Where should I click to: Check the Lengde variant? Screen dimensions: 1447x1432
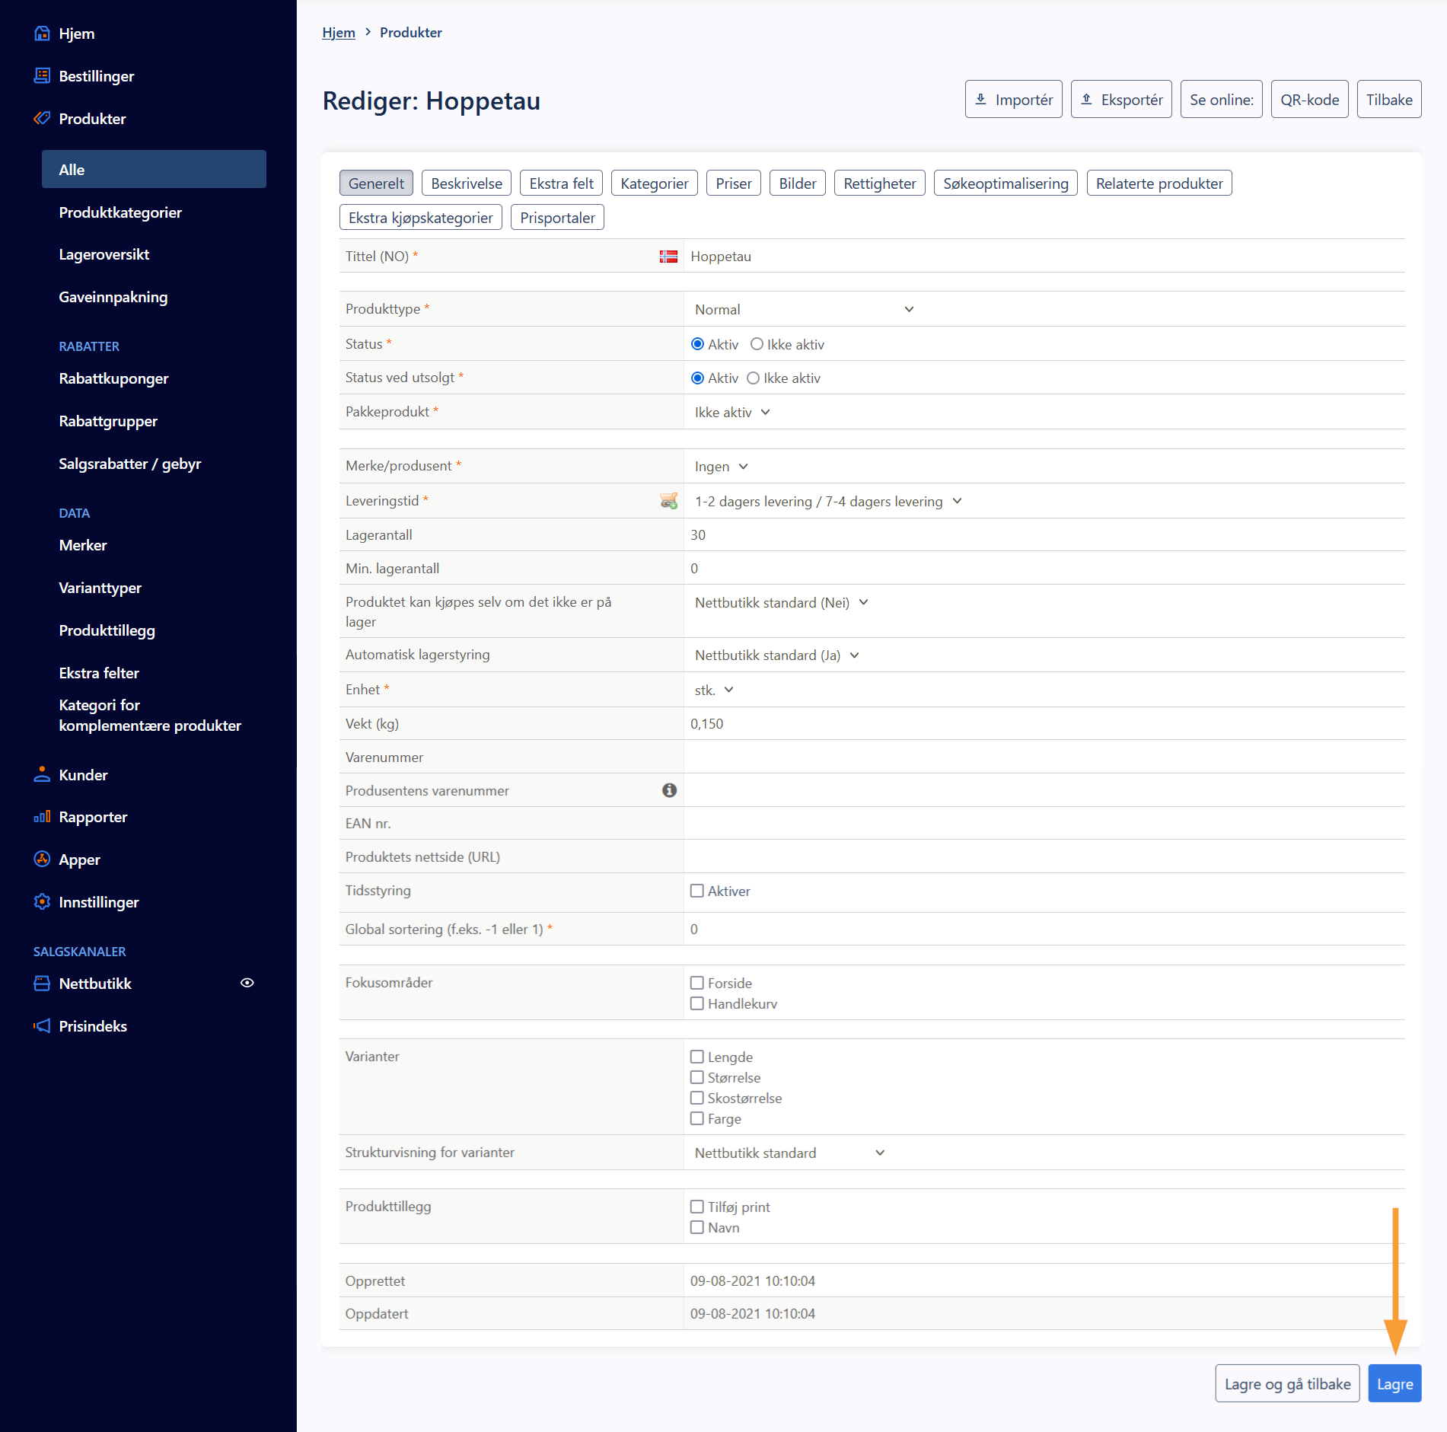pos(696,1057)
